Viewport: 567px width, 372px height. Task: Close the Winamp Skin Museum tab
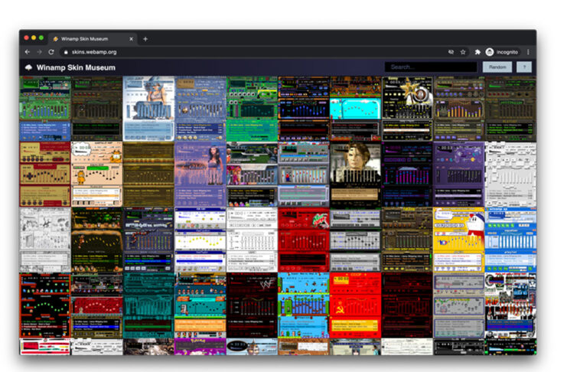[x=132, y=39]
